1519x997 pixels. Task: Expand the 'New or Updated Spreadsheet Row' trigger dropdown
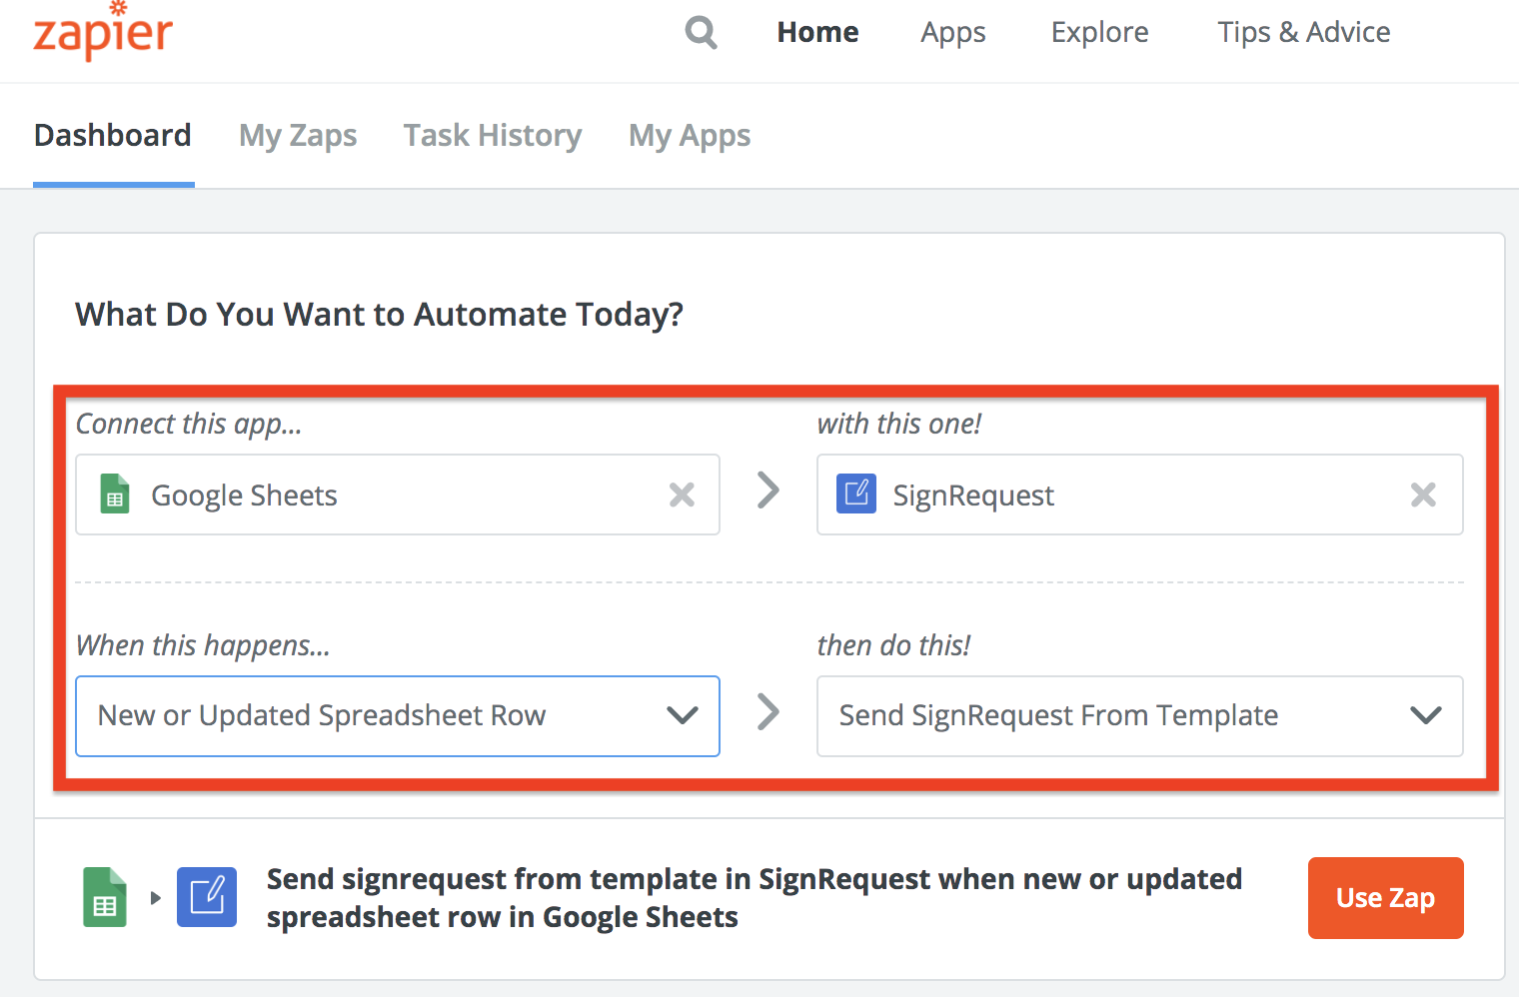(x=398, y=716)
